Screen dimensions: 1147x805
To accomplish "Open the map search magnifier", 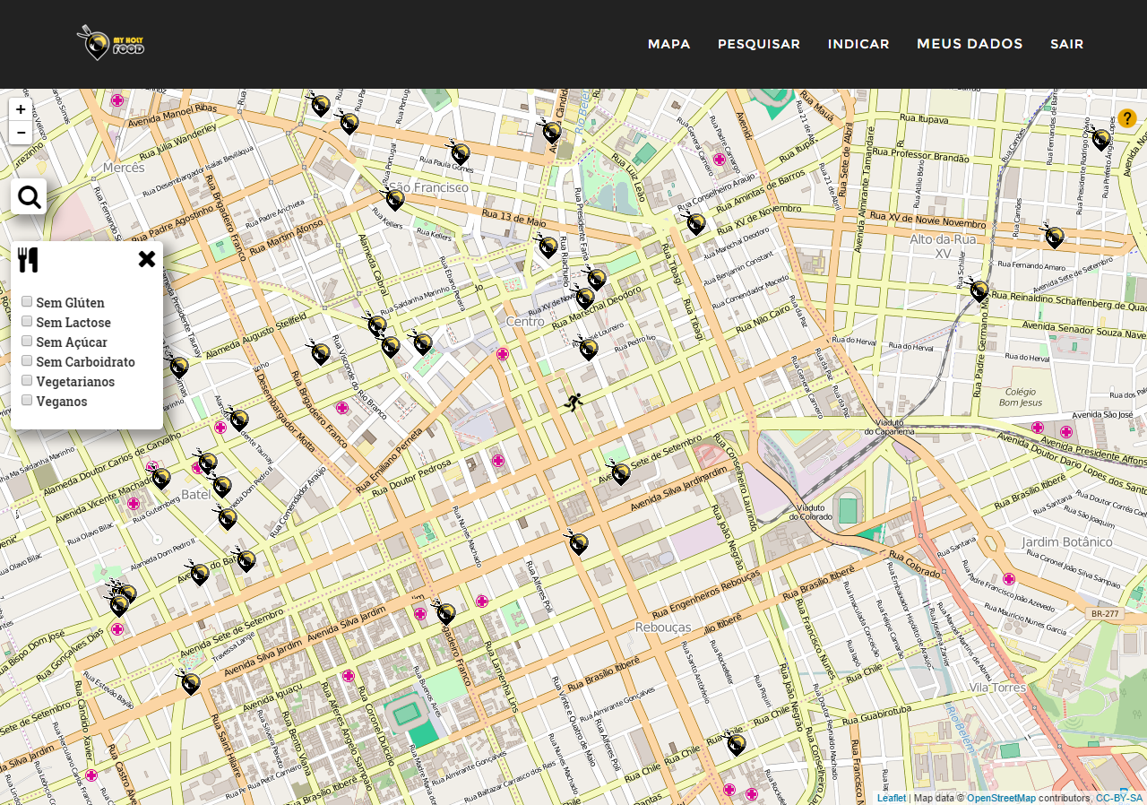I will (29, 196).
